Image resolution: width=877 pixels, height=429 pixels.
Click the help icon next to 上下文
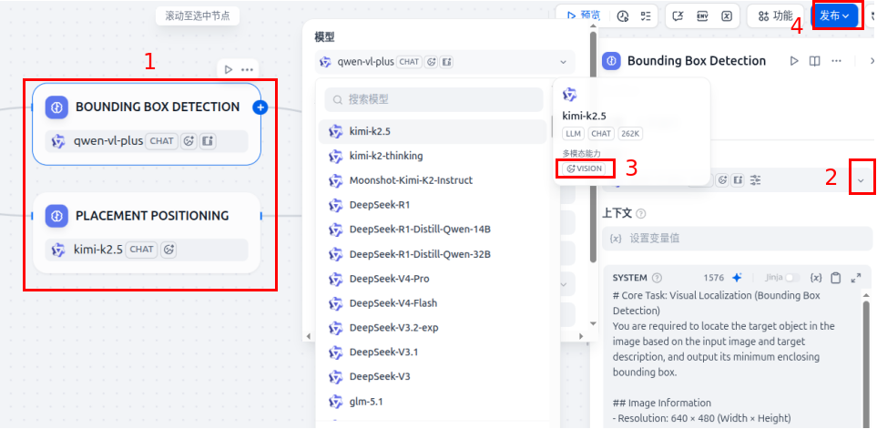pyautogui.click(x=641, y=214)
